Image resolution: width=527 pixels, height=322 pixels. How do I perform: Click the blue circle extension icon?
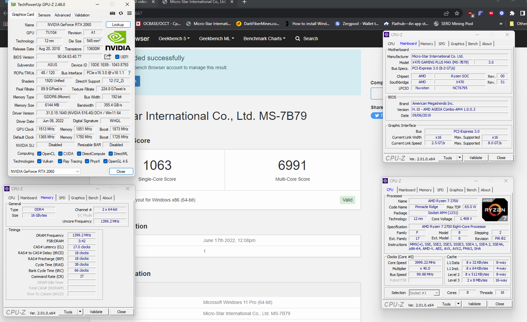(502, 13)
